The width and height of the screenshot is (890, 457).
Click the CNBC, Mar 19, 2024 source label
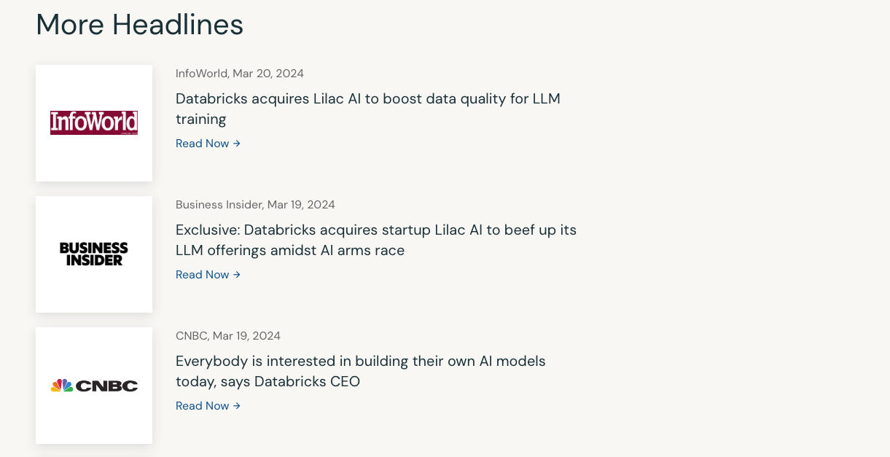(x=228, y=335)
